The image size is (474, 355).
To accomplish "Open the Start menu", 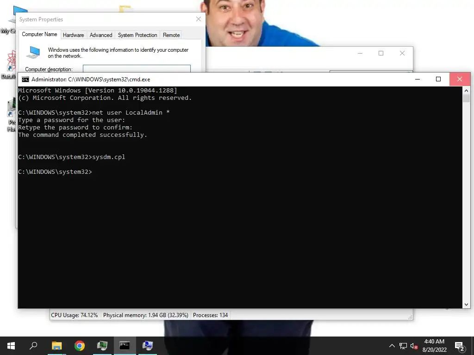I will tap(11, 346).
